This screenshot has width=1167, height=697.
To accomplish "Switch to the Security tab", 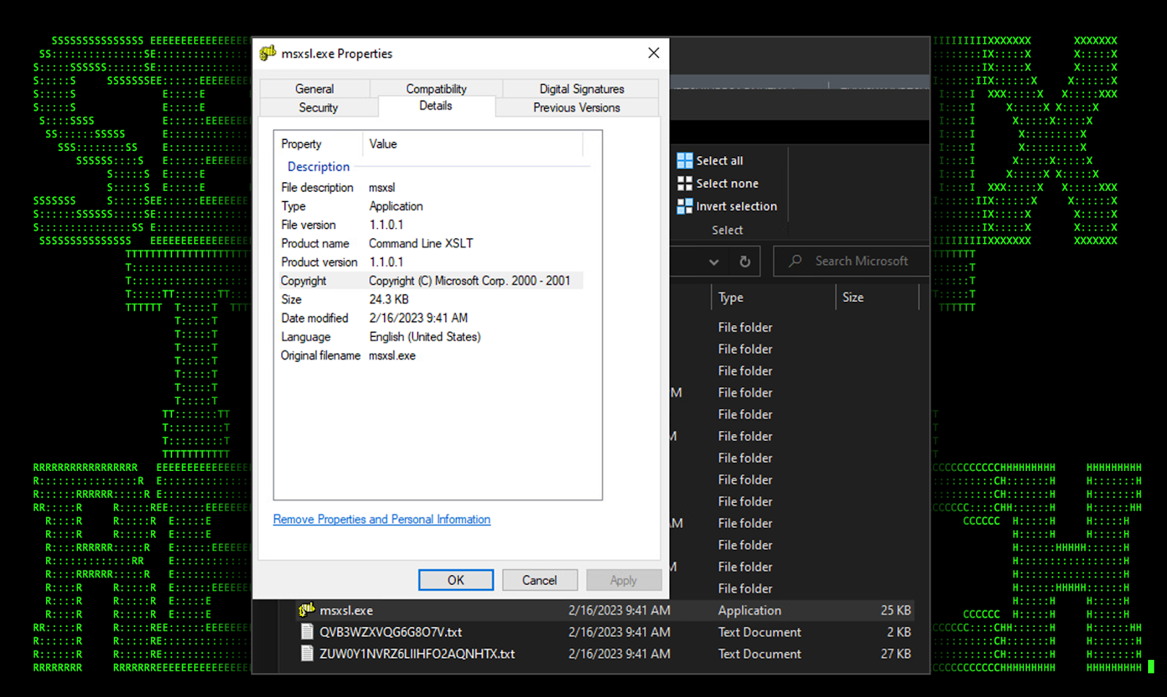I will click(x=318, y=108).
